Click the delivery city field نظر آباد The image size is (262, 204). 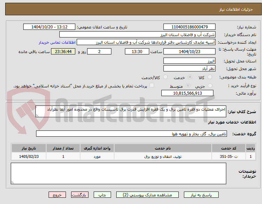coord(189,68)
